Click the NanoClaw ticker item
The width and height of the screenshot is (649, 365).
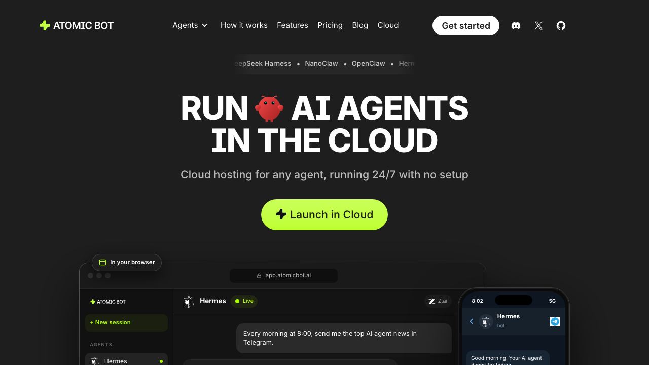pos(321,64)
